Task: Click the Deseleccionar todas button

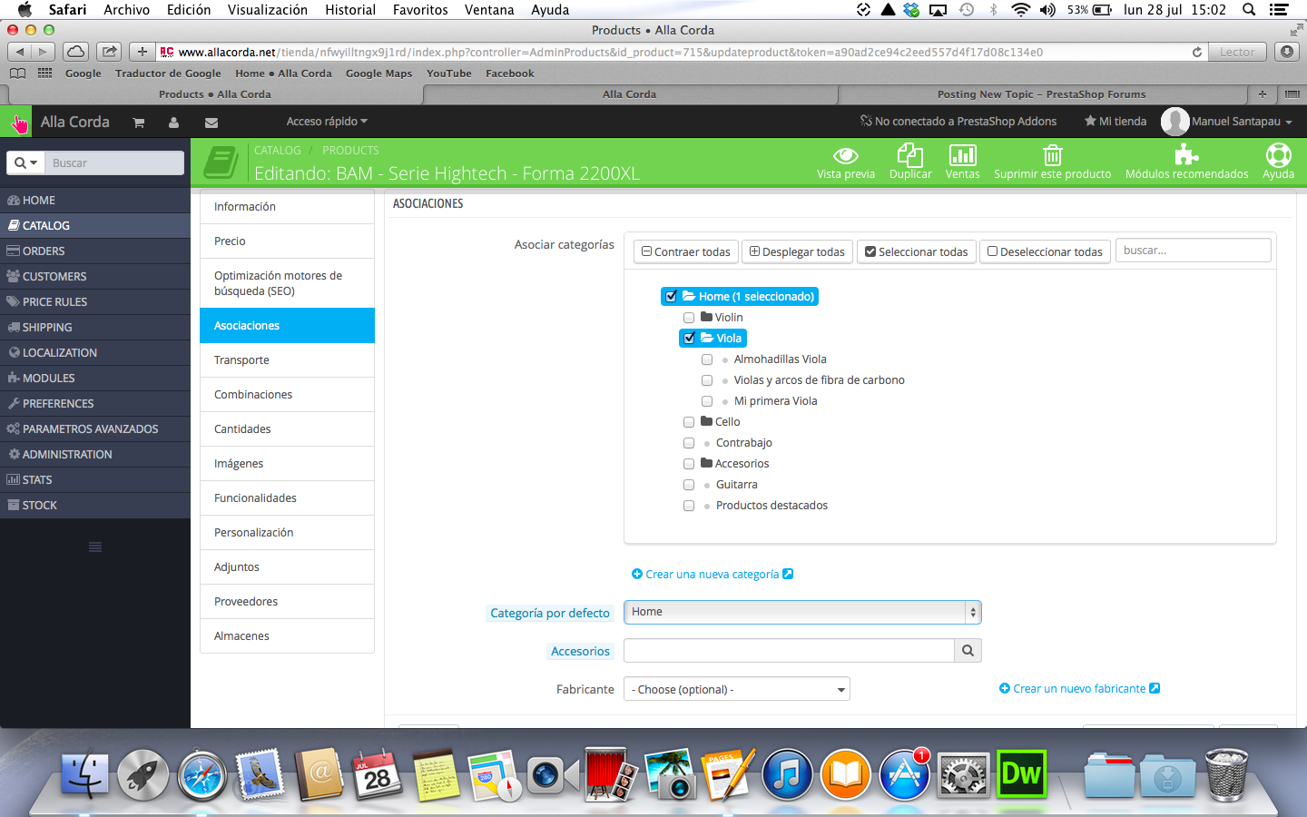Action: [1045, 251]
